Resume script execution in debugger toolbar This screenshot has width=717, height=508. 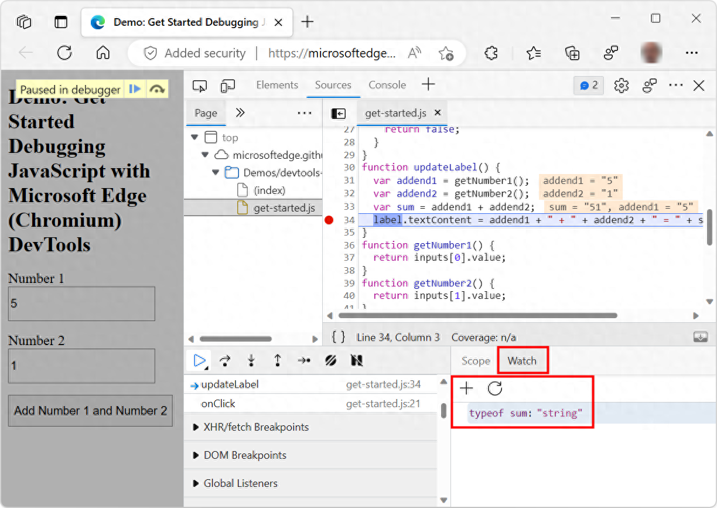(199, 360)
